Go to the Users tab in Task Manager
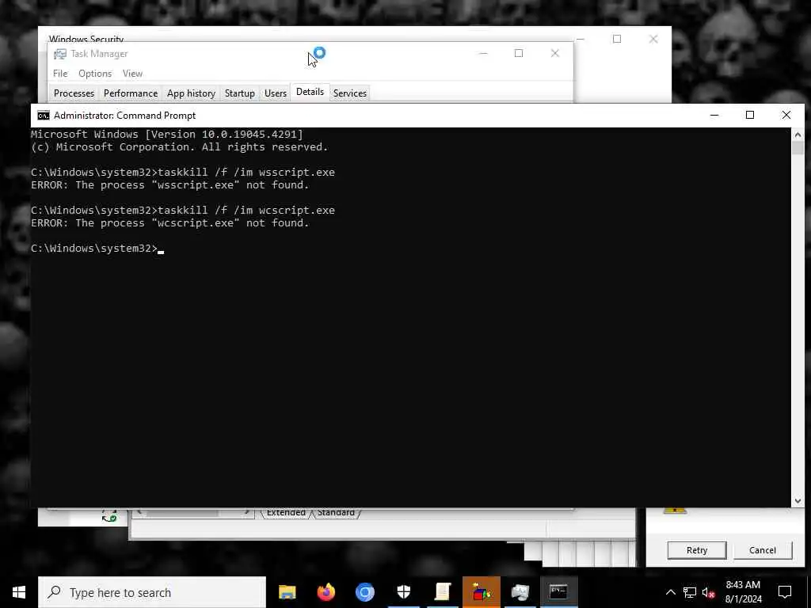The height and width of the screenshot is (608, 811). pos(275,93)
